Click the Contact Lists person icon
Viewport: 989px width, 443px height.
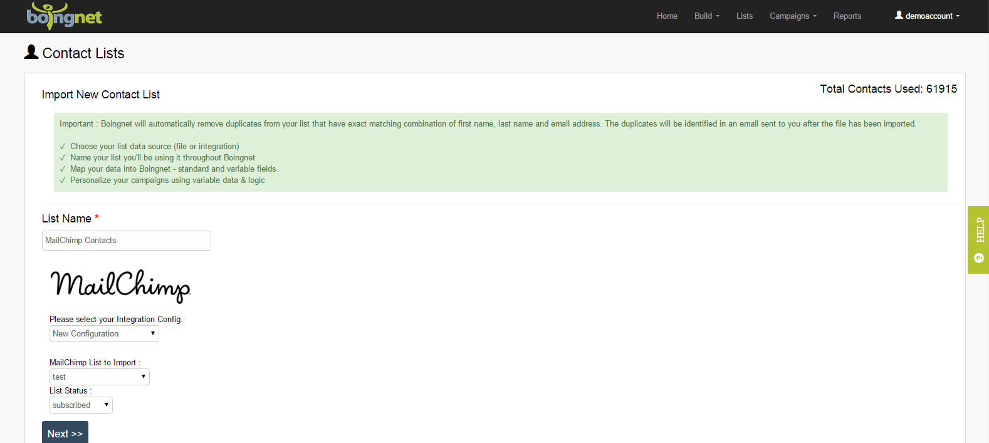(x=31, y=52)
